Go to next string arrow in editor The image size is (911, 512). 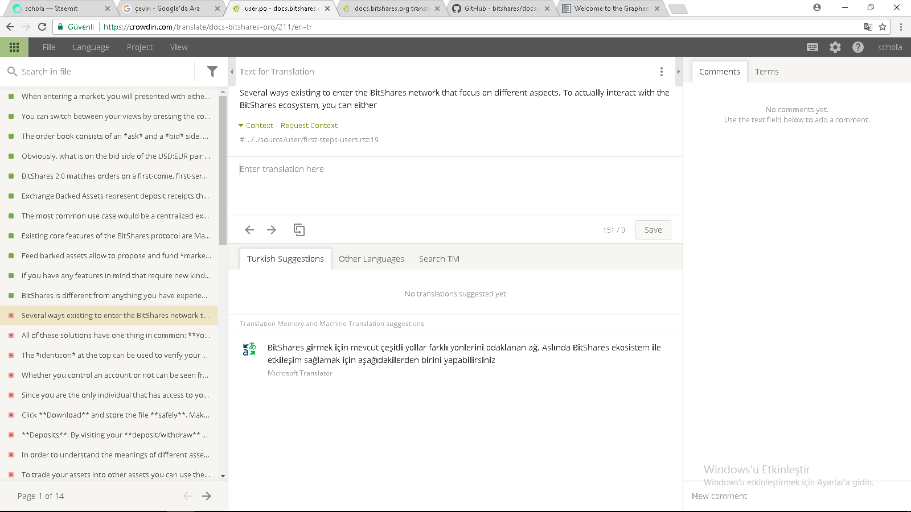click(272, 230)
